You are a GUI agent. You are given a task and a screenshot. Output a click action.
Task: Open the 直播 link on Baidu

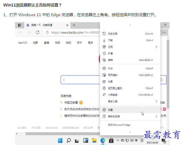pyautogui.click(x=46, y=43)
